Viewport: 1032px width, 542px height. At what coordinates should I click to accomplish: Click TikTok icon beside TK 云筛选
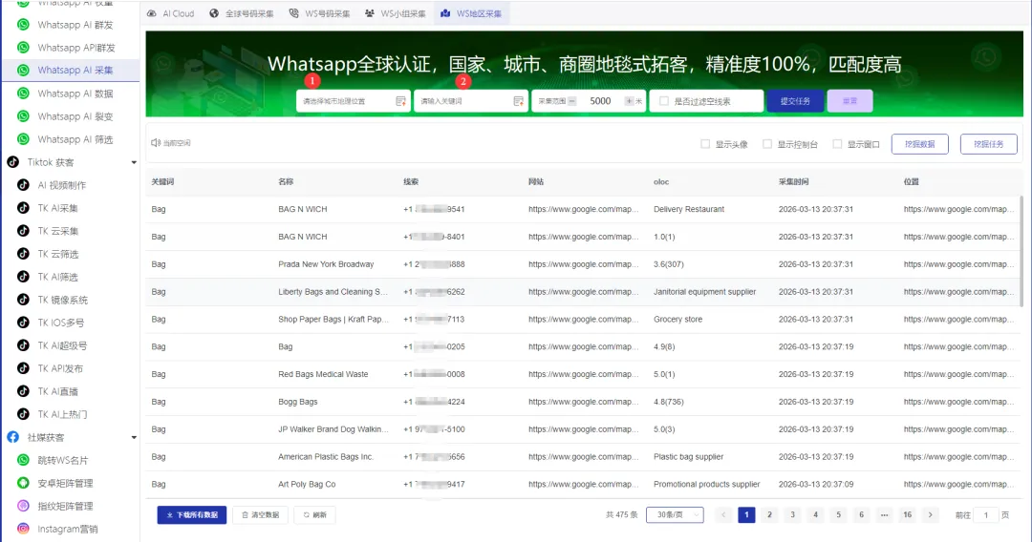[x=23, y=254]
